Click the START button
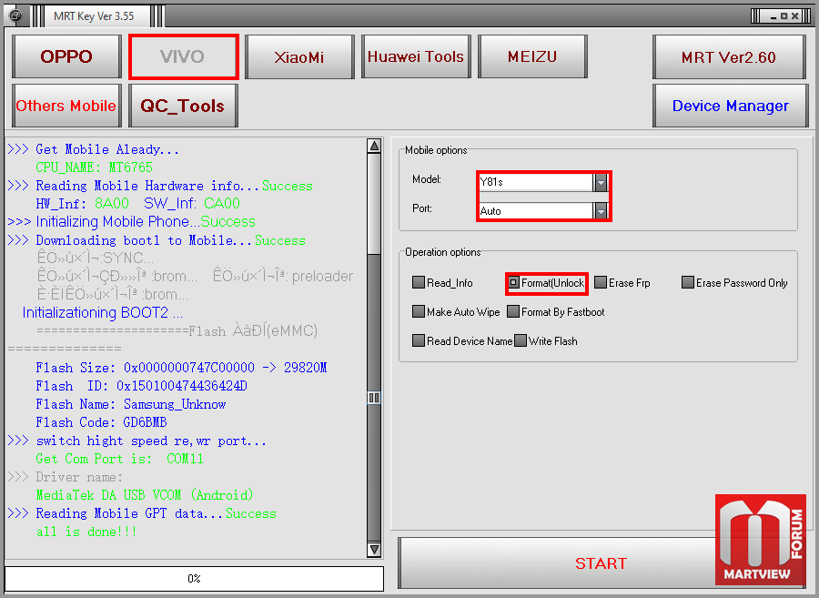The image size is (819, 598). [601, 563]
